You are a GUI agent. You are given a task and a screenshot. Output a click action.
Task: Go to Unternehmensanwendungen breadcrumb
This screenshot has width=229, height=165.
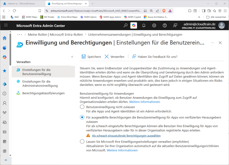[135, 35]
